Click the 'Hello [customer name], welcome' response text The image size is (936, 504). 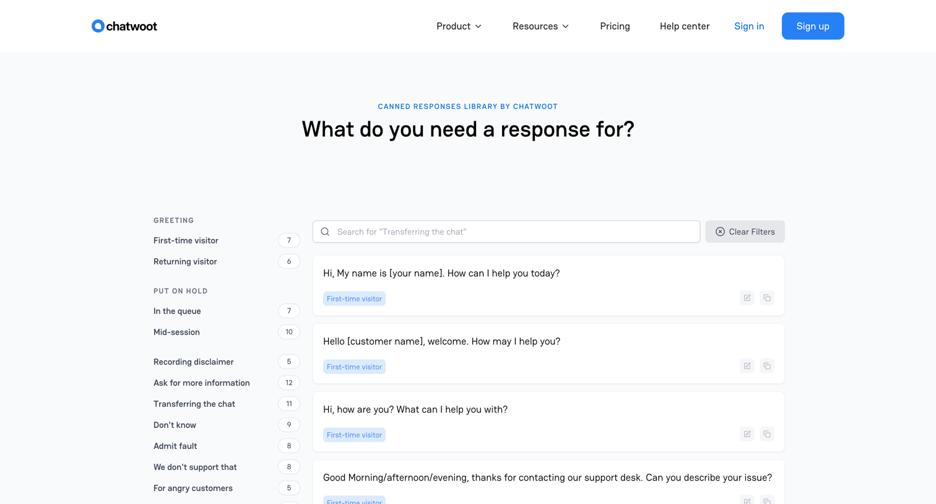[441, 341]
